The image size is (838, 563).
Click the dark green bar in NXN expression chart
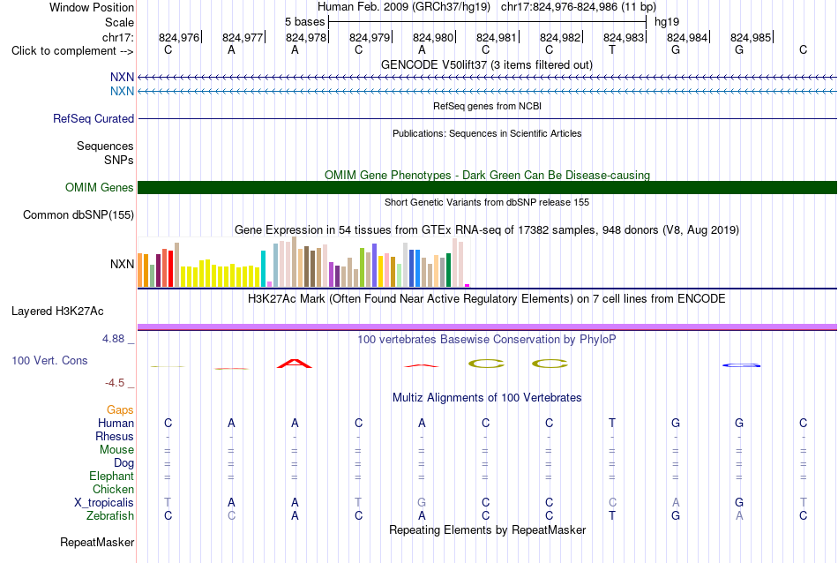(x=448, y=270)
